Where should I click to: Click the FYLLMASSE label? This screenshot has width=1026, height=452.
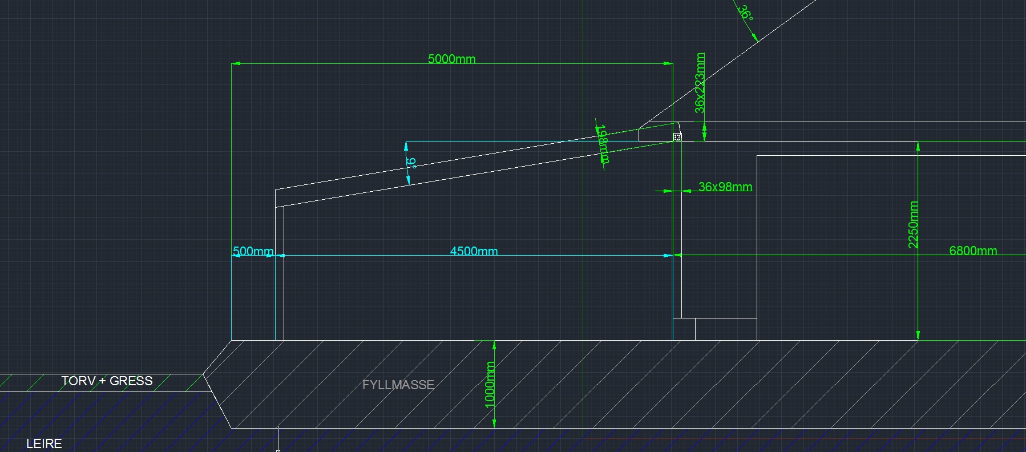click(398, 385)
